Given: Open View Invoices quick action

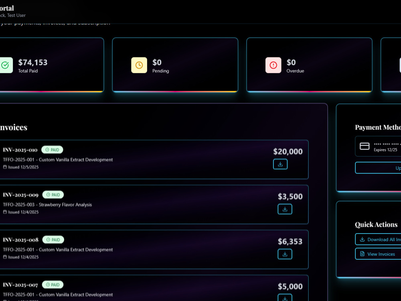Looking at the screenshot, I should [378, 254].
